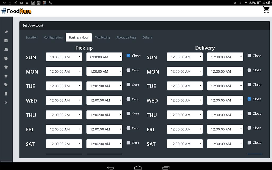Open the About Us Page tab
The width and height of the screenshot is (272, 170).
coord(126,37)
